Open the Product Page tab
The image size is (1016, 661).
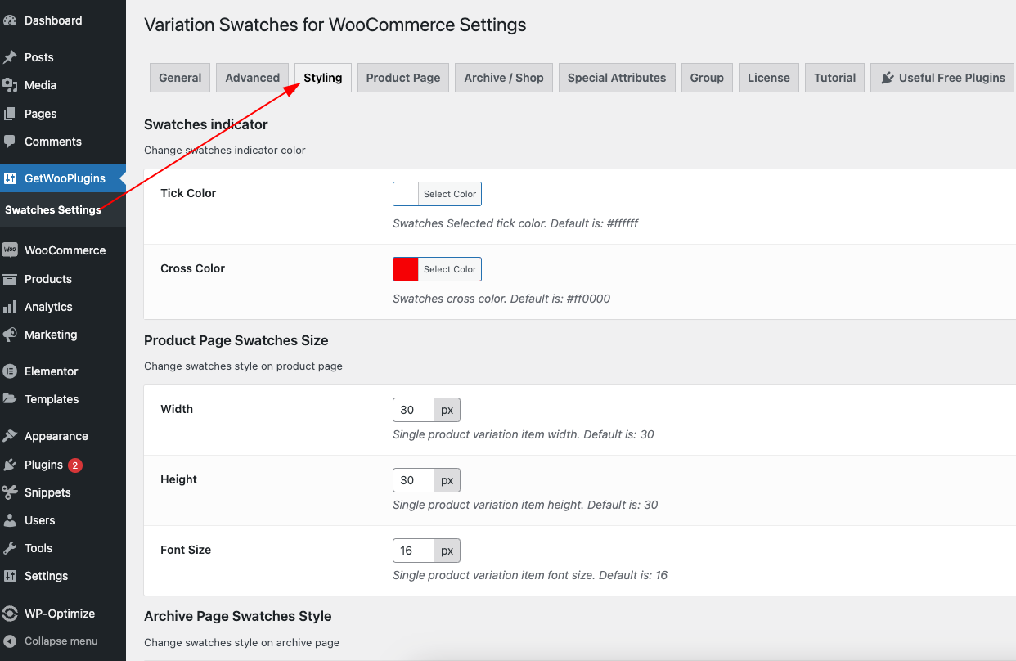coord(403,78)
